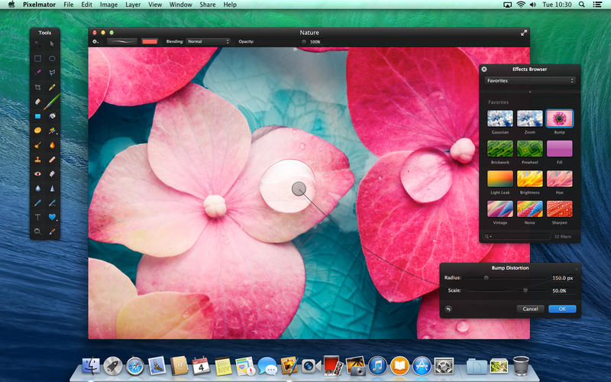Choose the Elliptical Marquee selection tool
The image size is (611, 382).
pyautogui.click(x=53, y=58)
